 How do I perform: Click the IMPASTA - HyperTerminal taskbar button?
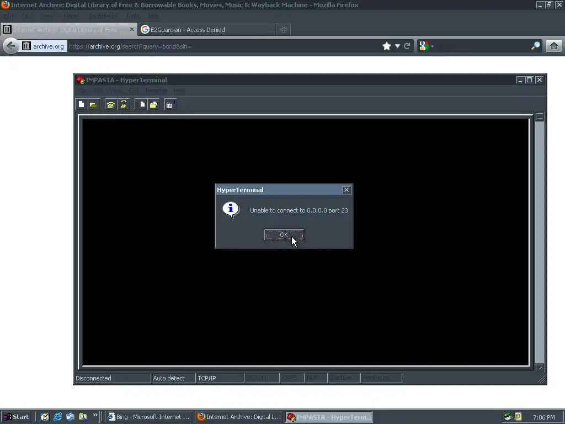point(329,417)
